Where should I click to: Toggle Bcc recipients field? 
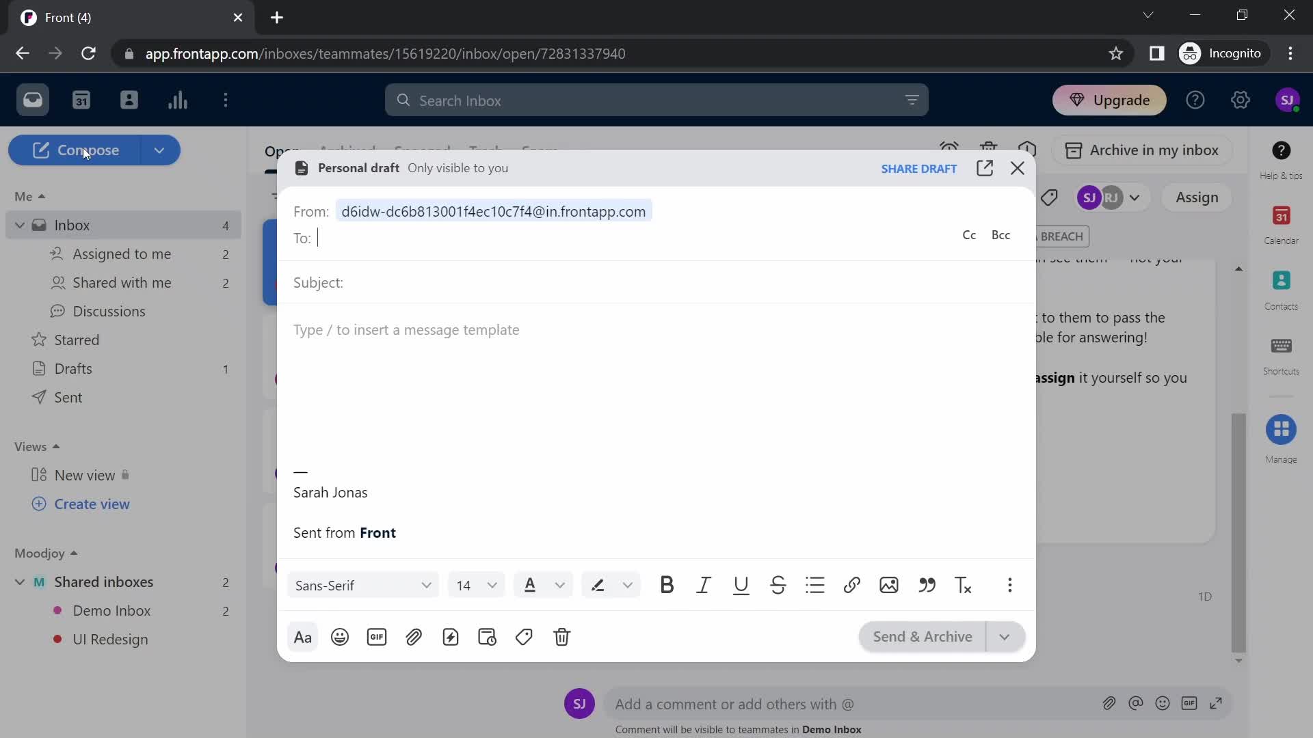point(1001,234)
